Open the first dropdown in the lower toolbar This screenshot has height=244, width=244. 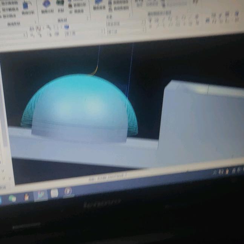[x=25, y=35]
